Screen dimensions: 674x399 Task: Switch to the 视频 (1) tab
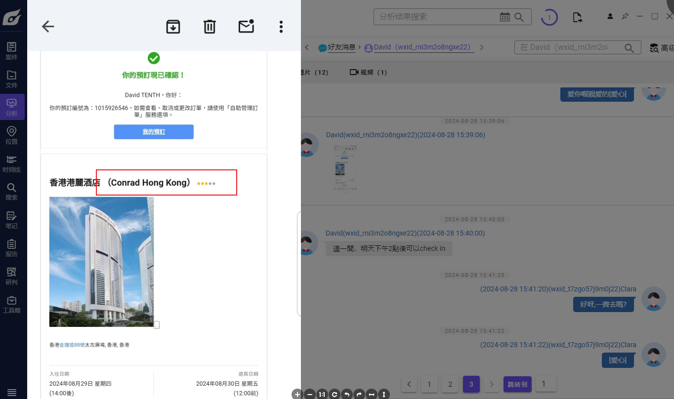tap(368, 73)
